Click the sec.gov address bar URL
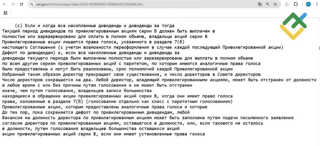This screenshot has height=146, width=320. point(90,4)
